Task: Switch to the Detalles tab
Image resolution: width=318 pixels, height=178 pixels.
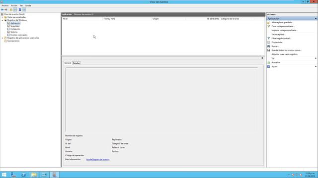Action: [x=76, y=63]
